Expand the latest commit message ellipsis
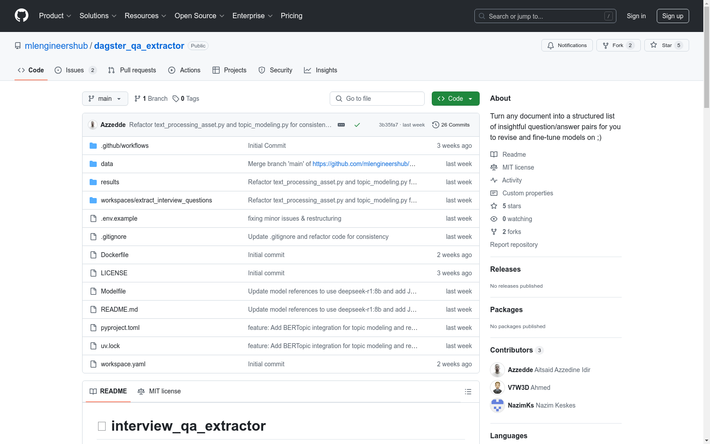The image size is (710, 444). (x=341, y=125)
